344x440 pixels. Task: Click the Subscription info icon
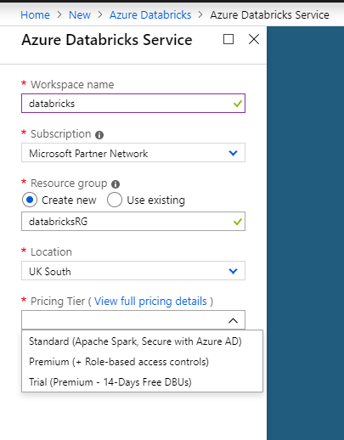(x=99, y=135)
